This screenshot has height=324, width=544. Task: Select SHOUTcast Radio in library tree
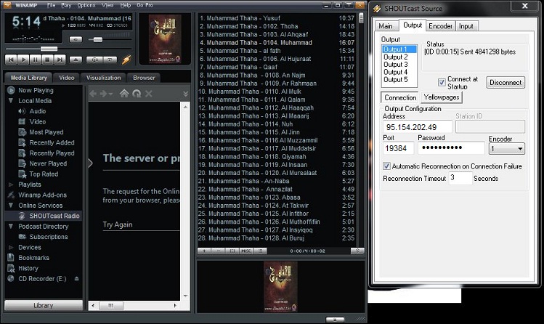[54, 216]
